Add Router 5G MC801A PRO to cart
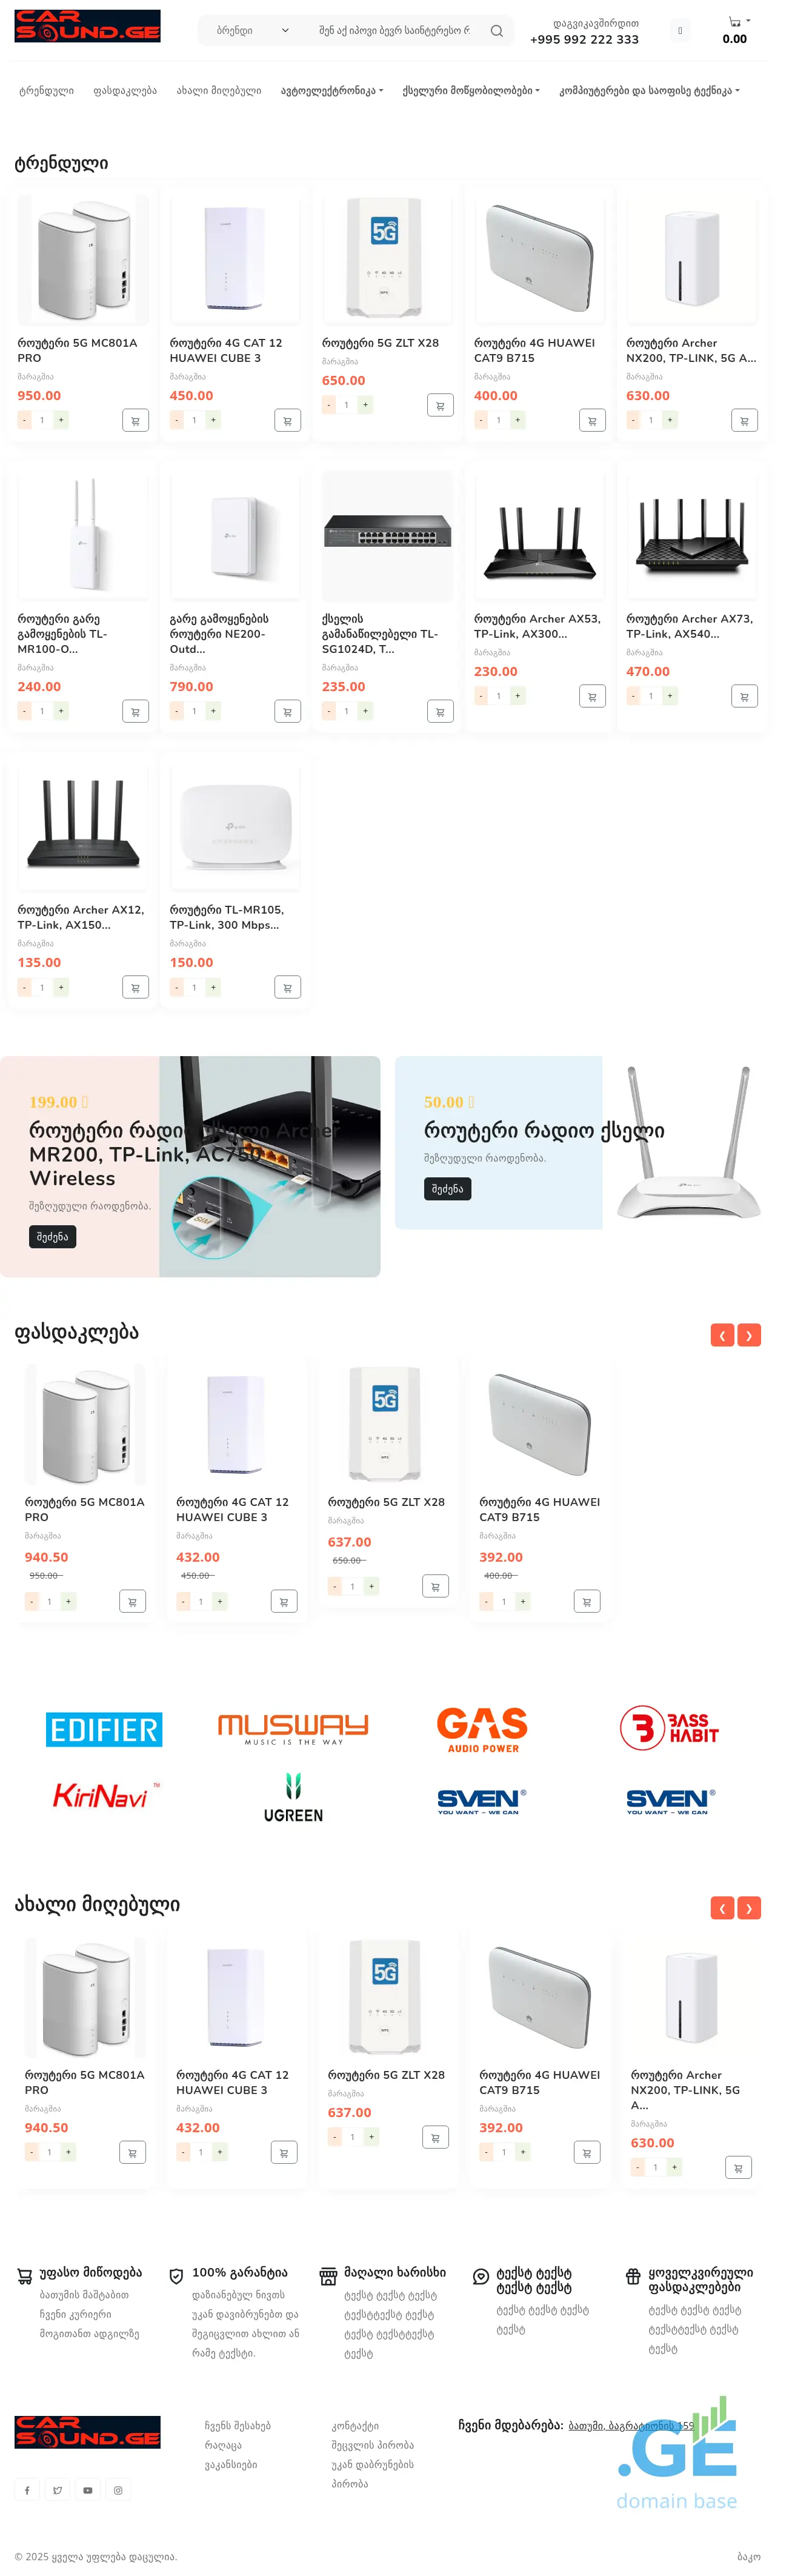The image size is (792, 2576). (135, 421)
